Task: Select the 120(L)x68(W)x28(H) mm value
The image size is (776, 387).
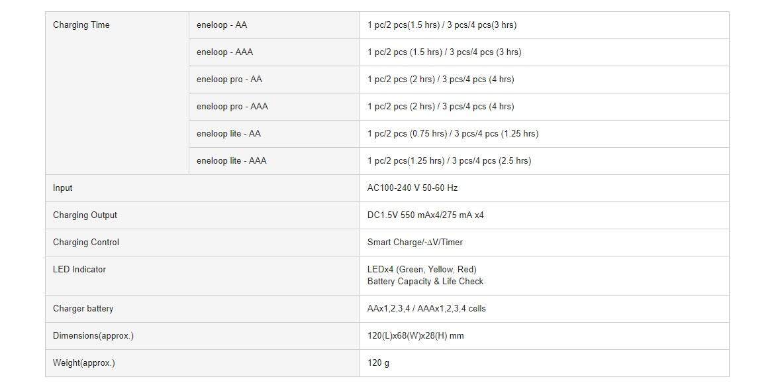Action: [416, 336]
